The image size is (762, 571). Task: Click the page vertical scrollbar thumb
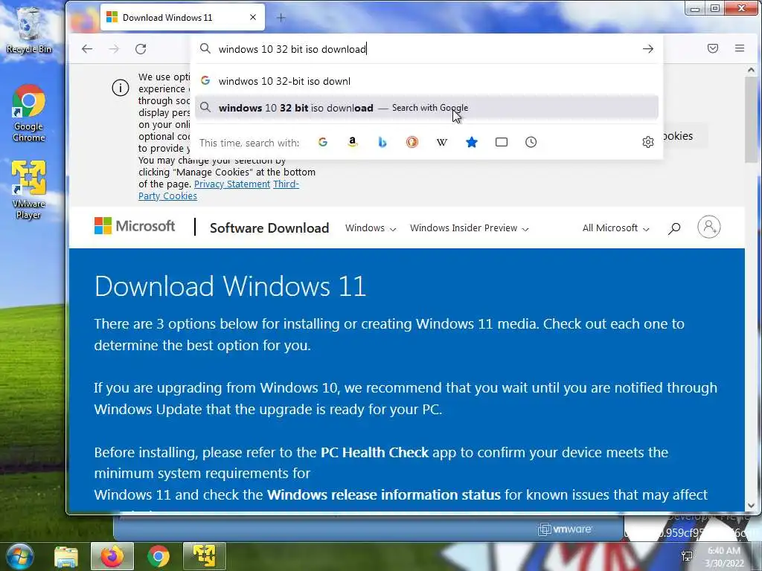point(752,120)
